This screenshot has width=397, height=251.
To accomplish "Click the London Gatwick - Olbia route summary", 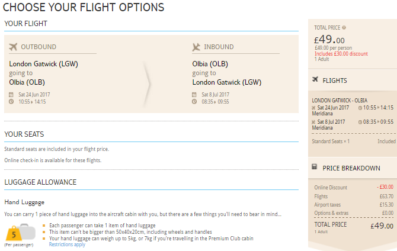I will [340, 101].
